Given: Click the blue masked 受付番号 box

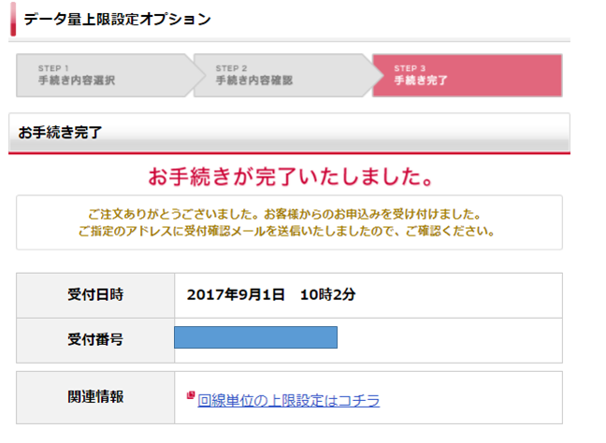Looking at the screenshot, I should (x=255, y=337).
